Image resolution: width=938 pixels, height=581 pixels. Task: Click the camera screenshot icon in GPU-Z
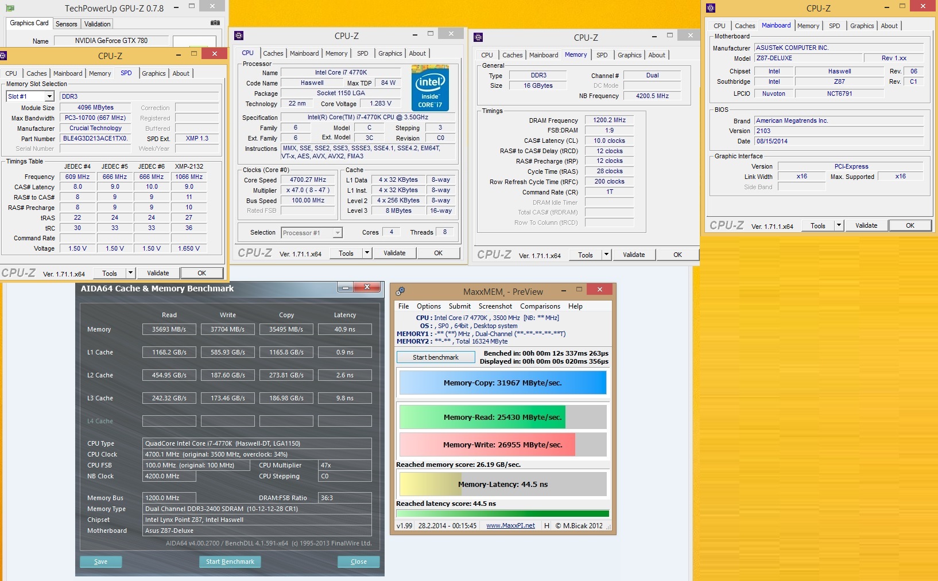click(215, 23)
